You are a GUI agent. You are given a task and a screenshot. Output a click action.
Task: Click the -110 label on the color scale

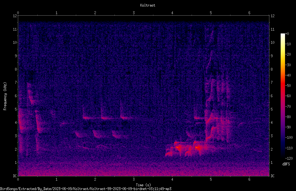point(289,148)
